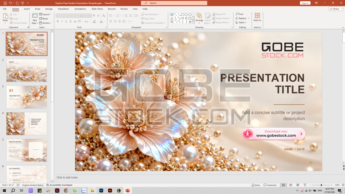Click the zoom slider handle
Viewport: 345px width, 194px height.
[321, 185]
